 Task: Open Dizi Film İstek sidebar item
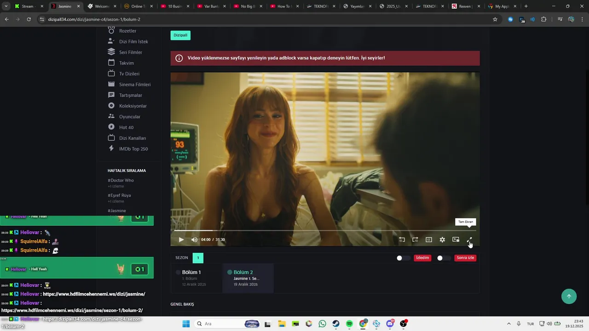point(133,41)
